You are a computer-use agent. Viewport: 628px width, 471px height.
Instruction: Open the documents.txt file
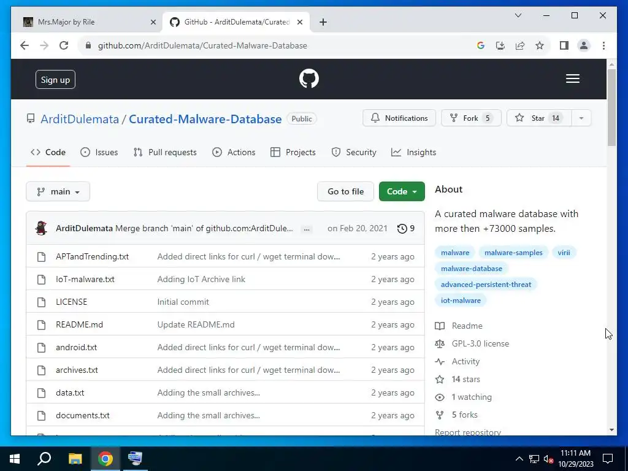[x=83, y=415]
